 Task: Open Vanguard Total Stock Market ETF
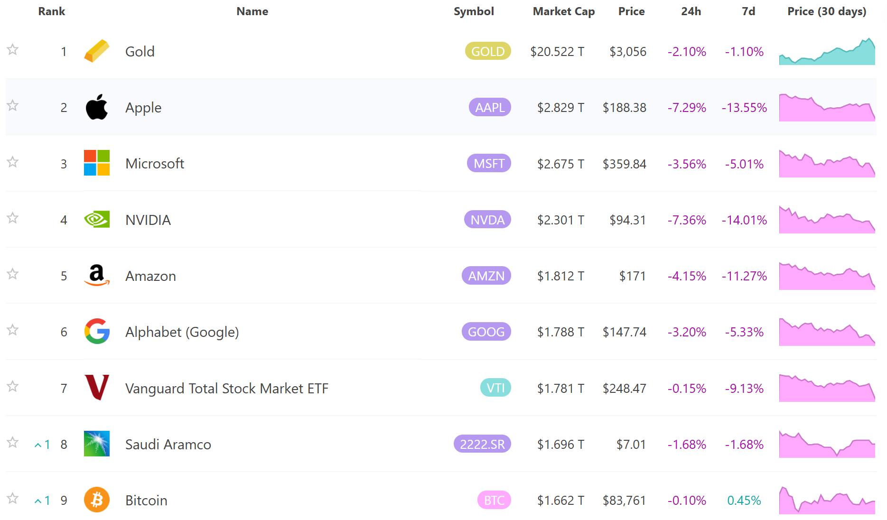click(227, 389)
